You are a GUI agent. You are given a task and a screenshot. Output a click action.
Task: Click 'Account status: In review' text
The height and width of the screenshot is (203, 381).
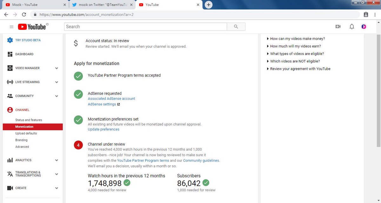pos(107,41)
